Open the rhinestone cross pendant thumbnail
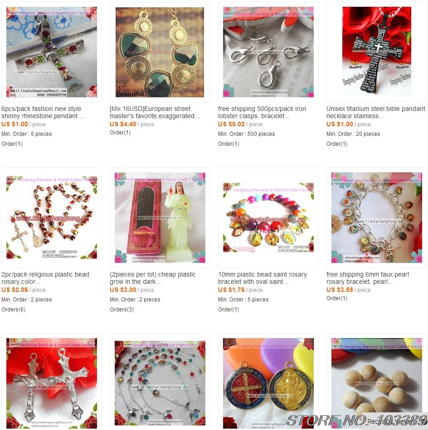The image size is (428, 430). coord(52,52)
